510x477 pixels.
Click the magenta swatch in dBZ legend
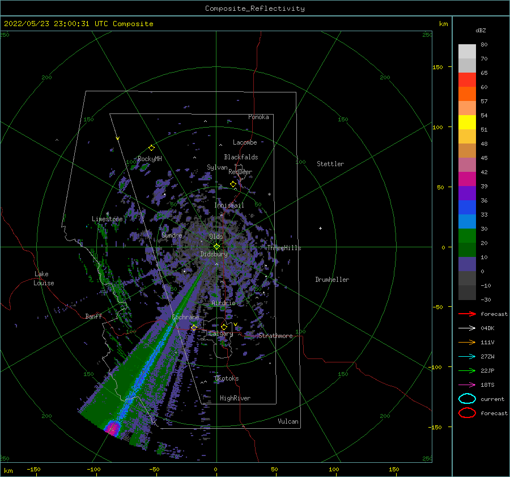(x=467, y=179)
